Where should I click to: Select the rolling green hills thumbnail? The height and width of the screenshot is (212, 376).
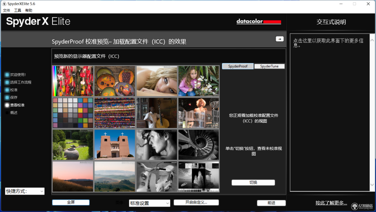[115, 176]
